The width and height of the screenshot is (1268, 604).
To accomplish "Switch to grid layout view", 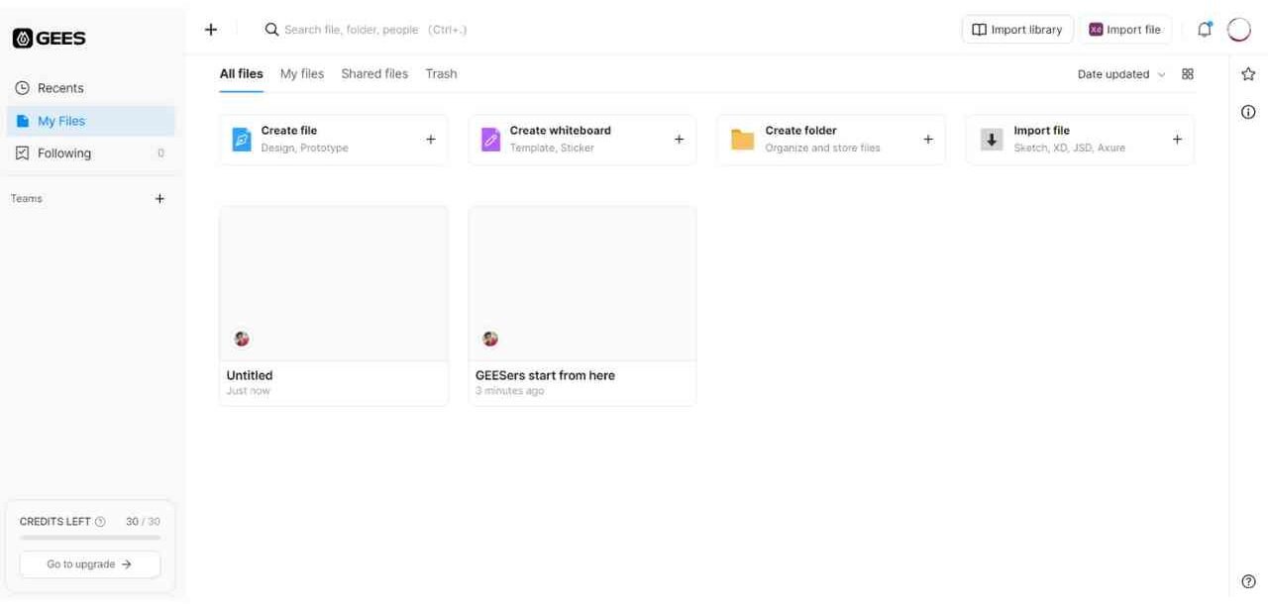I will click(x=1187, y=73).
